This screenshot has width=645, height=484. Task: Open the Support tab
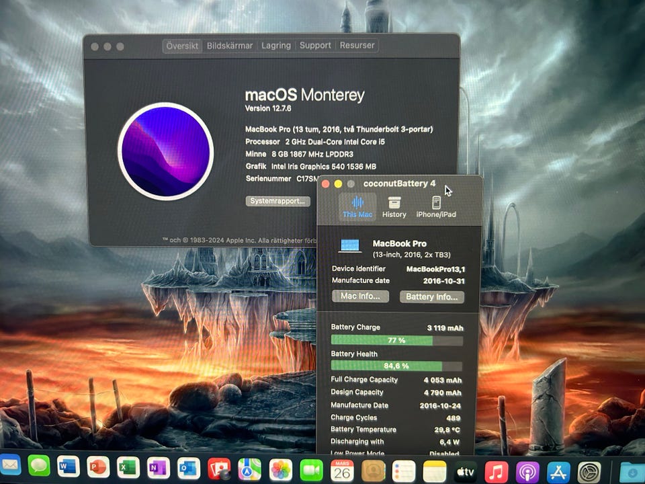point(315,46)
